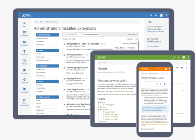Open Sandbox Editors in Recent Modifications
Viewport: 195px width, 140px height.
coord(153,46)
